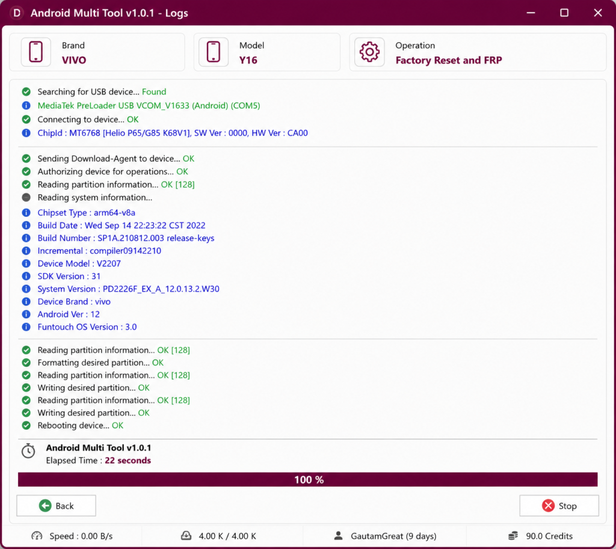This screenshot has height=549, width=616.
Task: Click the app logo in title bar
Action: point(16,13)
